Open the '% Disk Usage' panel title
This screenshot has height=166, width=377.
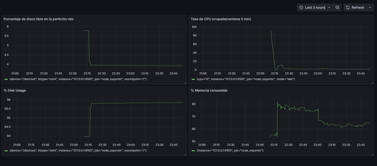click(x=15, y=90)
